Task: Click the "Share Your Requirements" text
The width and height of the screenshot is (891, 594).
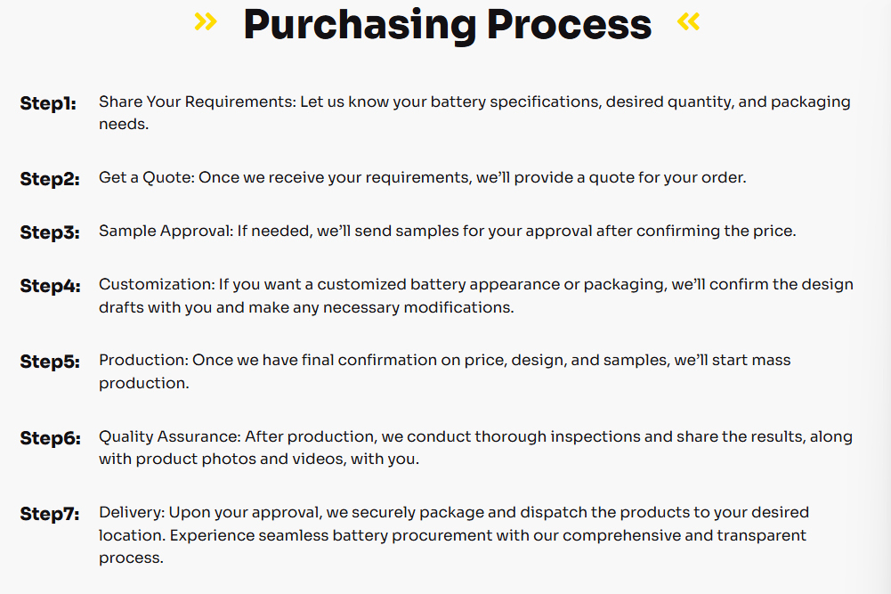Action: click(196, 102)
